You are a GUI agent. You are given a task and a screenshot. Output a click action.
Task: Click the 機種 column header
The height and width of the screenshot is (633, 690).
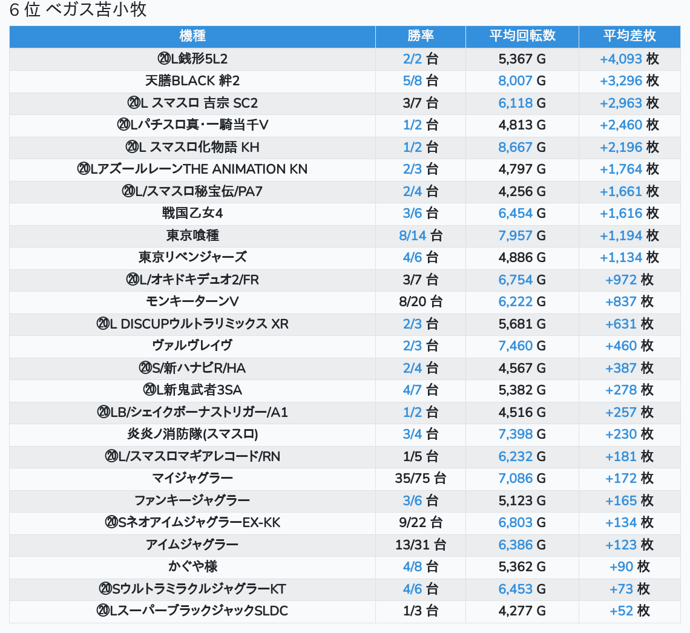tap(192, 36)
